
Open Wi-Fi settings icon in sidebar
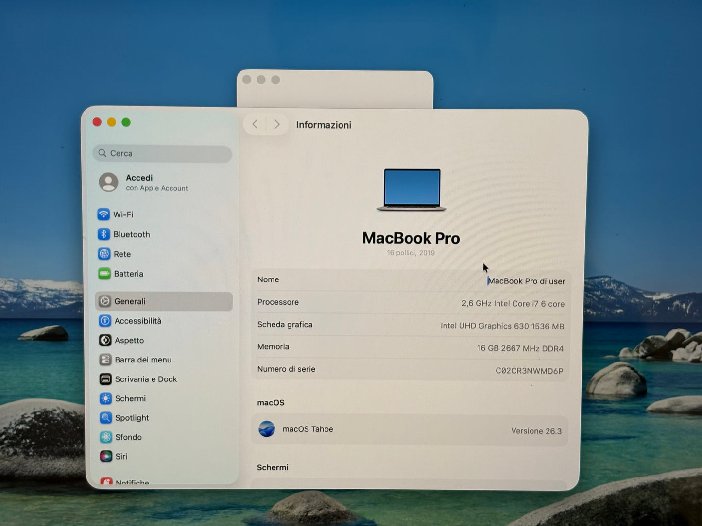tap(103, 214)
